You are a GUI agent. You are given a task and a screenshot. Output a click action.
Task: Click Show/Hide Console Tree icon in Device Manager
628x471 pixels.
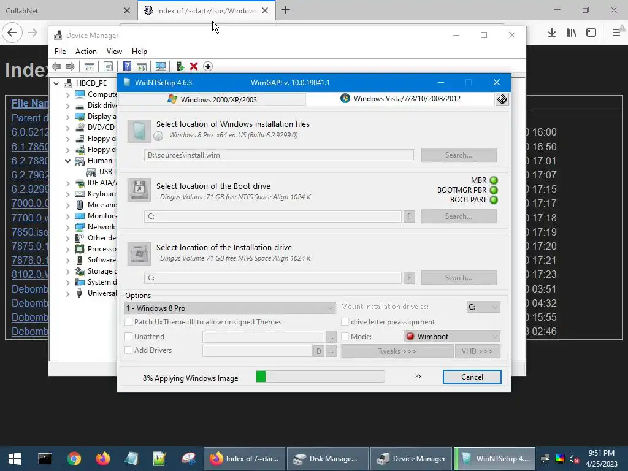(90, 66)
